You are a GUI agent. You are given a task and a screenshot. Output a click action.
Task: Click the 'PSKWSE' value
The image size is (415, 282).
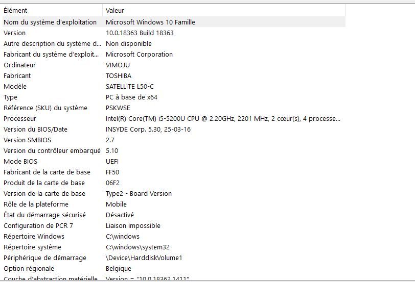[118, 108]
